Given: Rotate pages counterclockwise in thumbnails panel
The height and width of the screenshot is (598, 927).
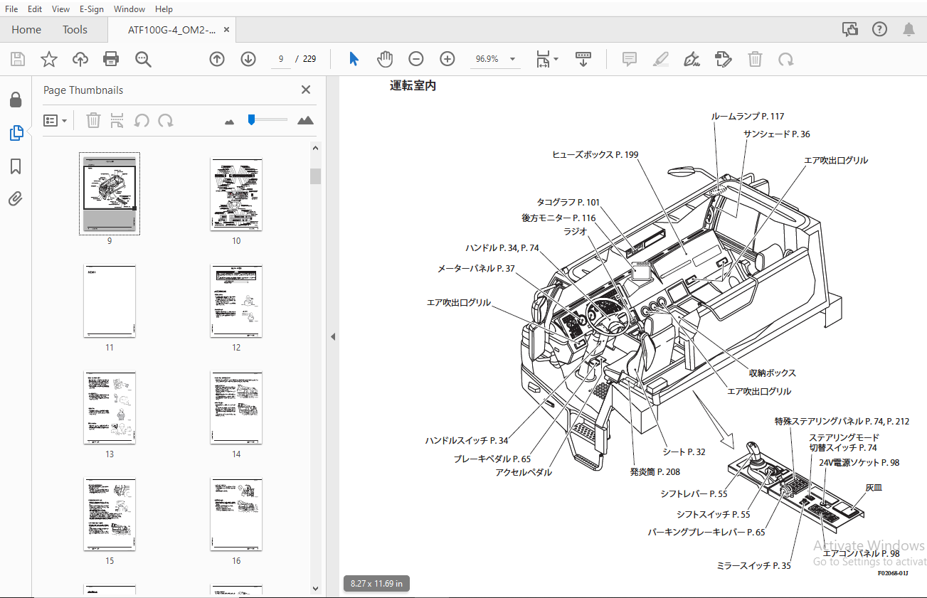Looking at the screenshot, I should click(142, 120).
